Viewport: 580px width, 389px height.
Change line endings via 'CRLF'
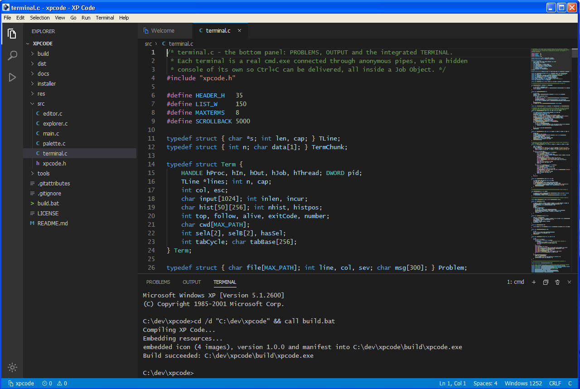pyautogui.click(x=555, y=384)
